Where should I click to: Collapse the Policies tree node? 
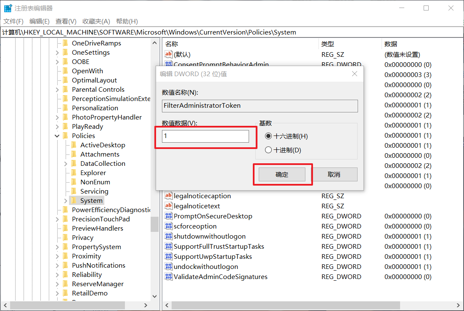point(57,136)
